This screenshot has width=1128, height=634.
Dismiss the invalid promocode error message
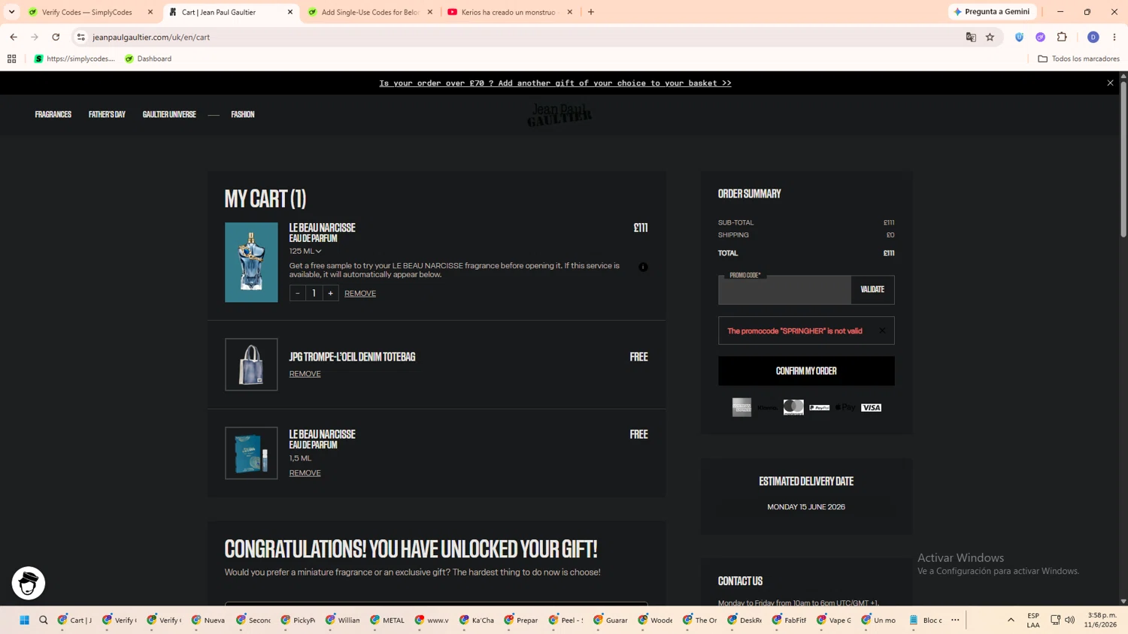pyautogui.click(x=882, y=331)
